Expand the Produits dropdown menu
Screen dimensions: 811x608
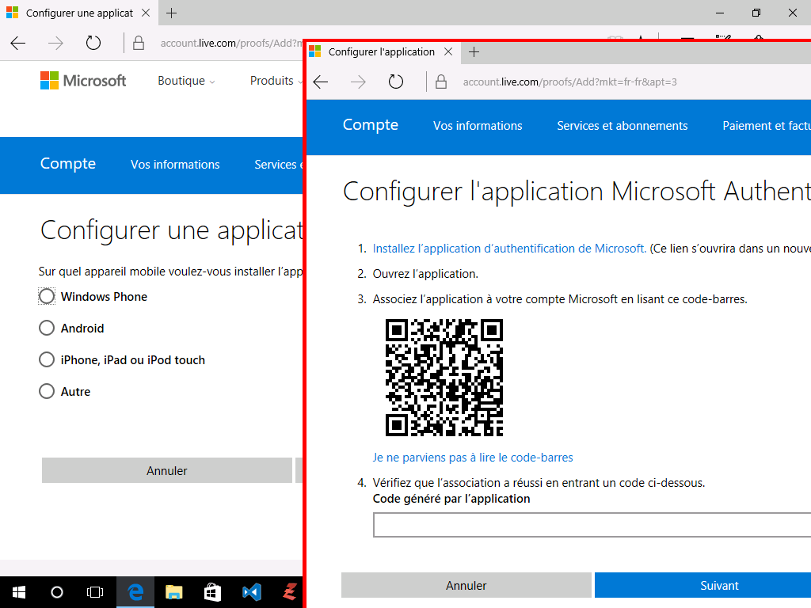[276, 81]
